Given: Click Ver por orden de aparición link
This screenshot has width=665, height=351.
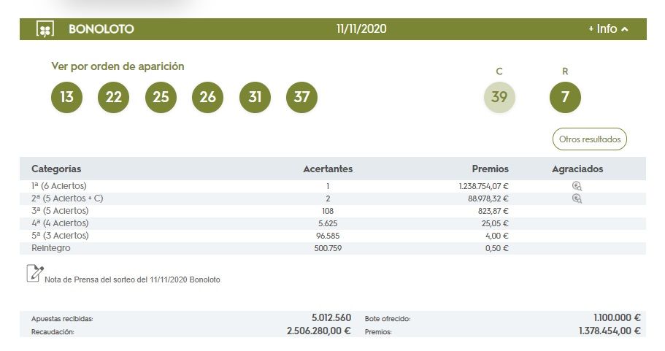Looking at the screenshot, I should 118,66.
